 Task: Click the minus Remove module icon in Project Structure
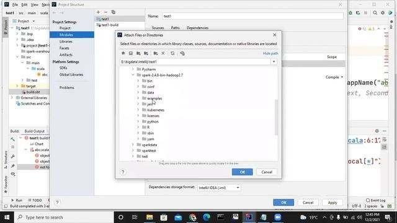[106, 12]
